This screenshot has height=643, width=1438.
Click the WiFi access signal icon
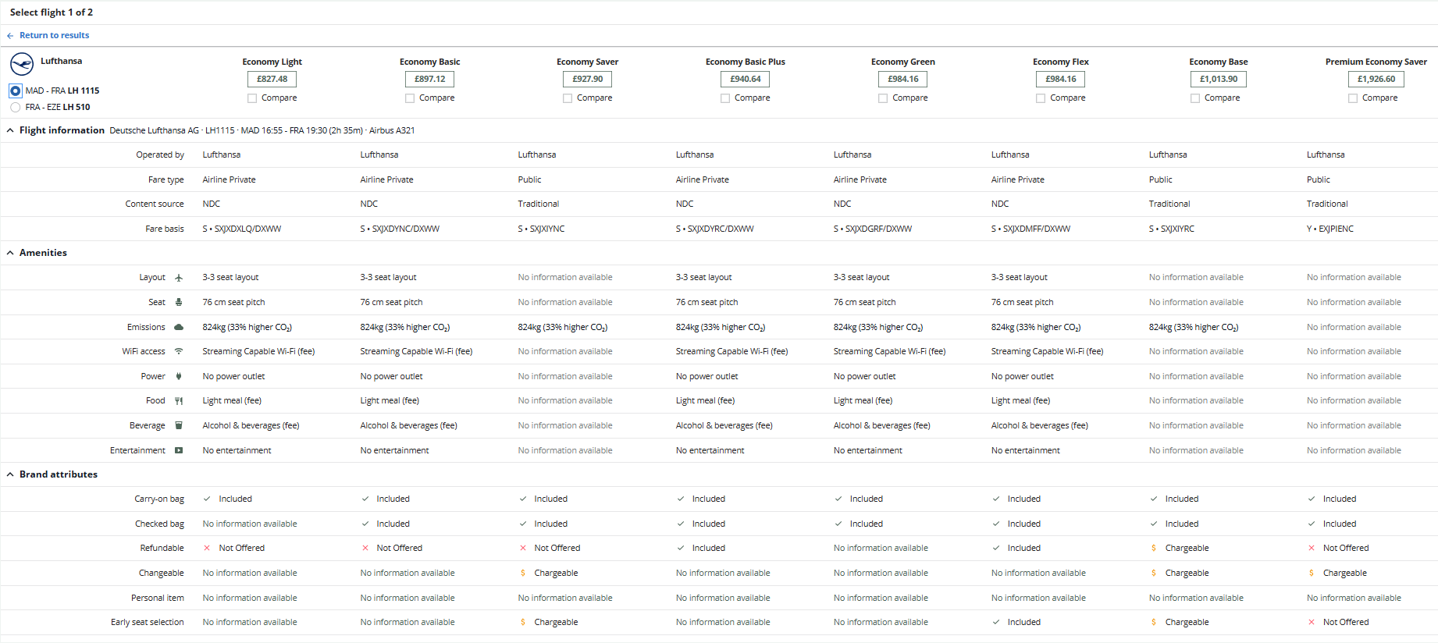[179, 351]
